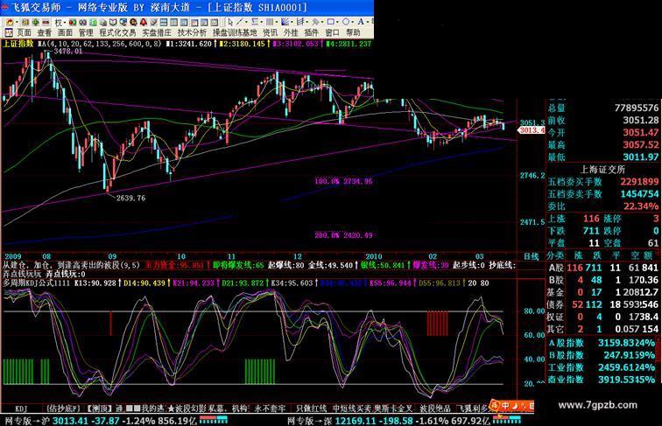Toggle the 中 input-method mode indicator

[x=505, y=405]
